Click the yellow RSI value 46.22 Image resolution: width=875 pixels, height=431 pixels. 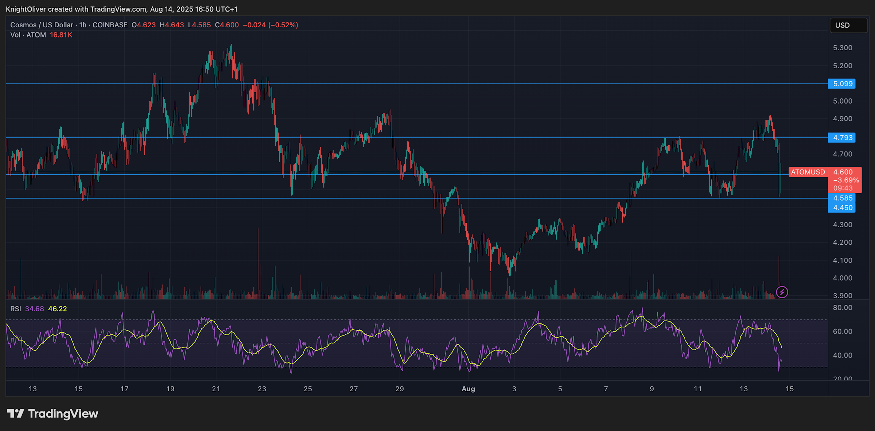pyautogui.click(x=58, y=308)
